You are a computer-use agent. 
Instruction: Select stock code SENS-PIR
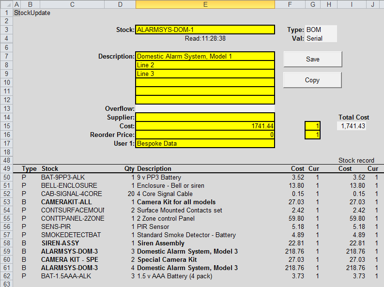pos(56,227)
